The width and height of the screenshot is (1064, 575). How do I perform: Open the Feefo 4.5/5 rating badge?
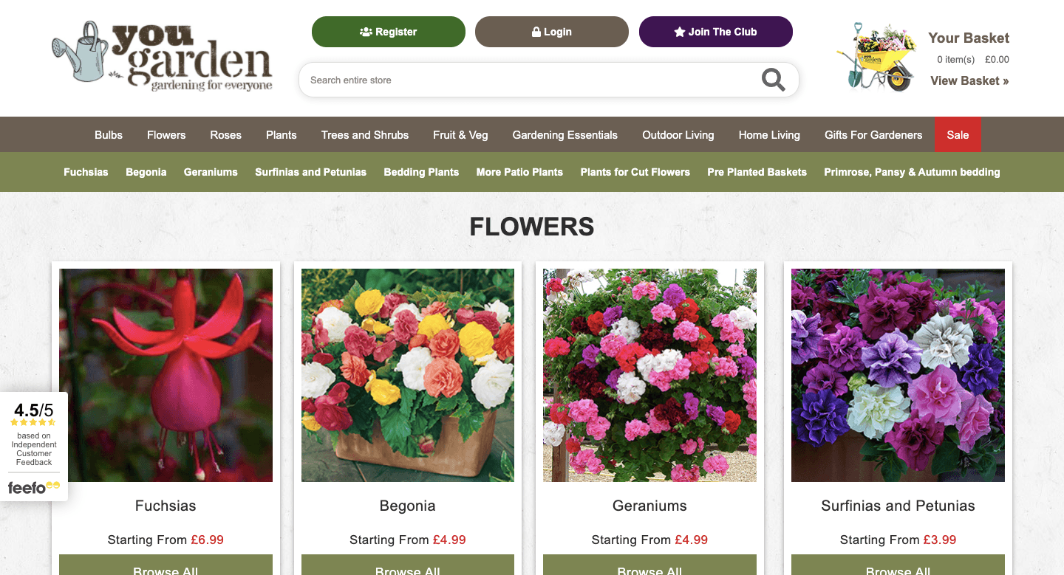coord(34,447)
